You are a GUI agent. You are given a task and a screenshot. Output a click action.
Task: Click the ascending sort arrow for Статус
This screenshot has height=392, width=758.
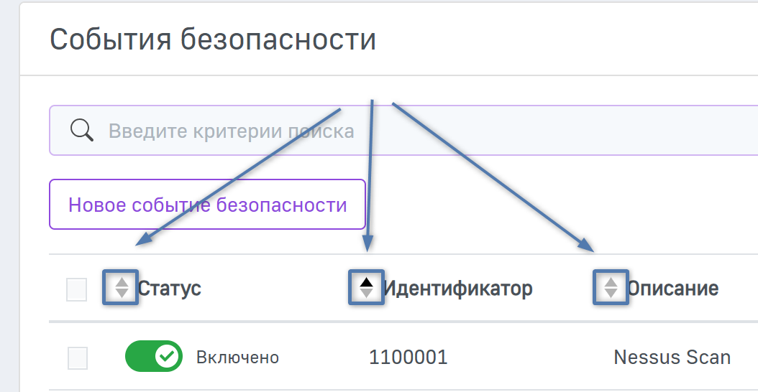click(x=122, y=282)
